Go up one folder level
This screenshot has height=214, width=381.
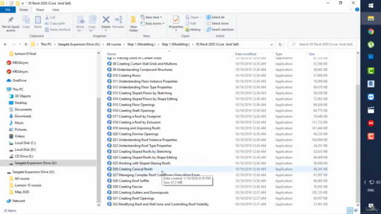pyautogui.click(x=26, y=45)
